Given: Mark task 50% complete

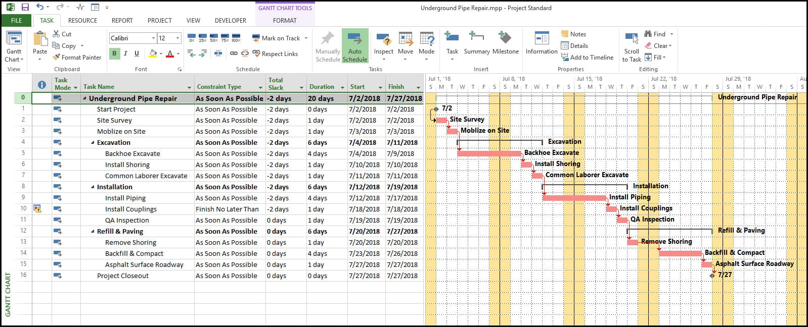Looking at the screenshot, I should pos(214,38).
